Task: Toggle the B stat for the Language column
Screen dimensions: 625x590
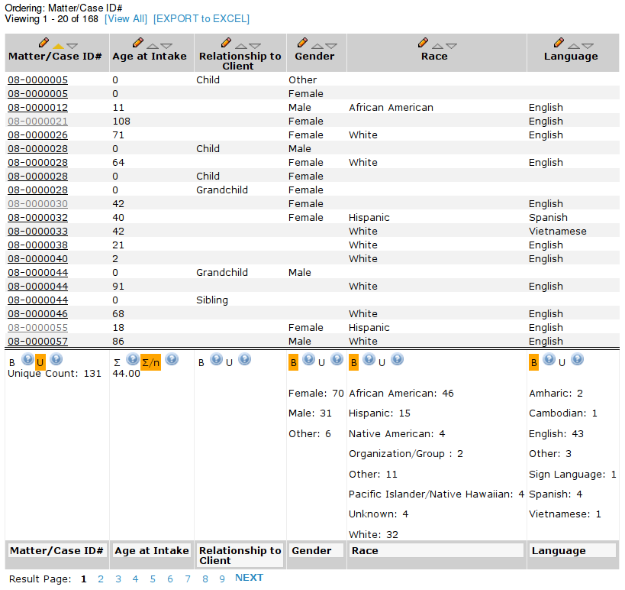Action: tap(534, 361)
